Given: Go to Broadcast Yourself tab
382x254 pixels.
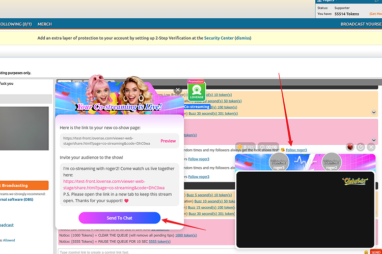Looking at the screenshot, I should (x=361, y=24).
